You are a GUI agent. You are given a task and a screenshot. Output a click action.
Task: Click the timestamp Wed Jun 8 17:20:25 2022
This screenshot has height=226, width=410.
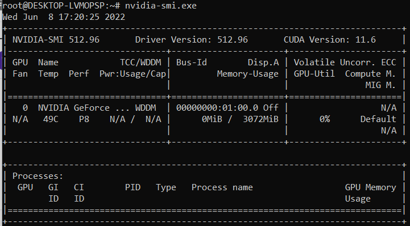(x=64, y=17)
